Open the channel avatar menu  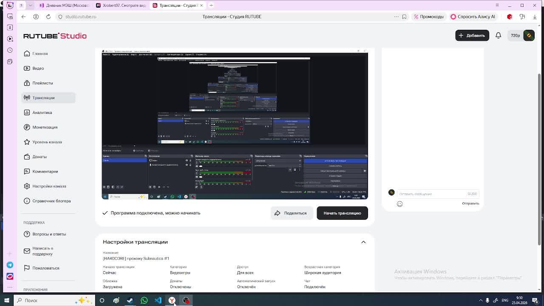(x=529, y=35)
